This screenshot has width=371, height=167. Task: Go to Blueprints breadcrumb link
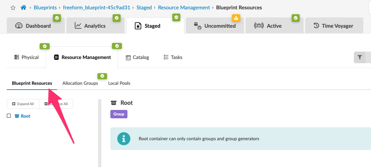[x=45, y=7]
